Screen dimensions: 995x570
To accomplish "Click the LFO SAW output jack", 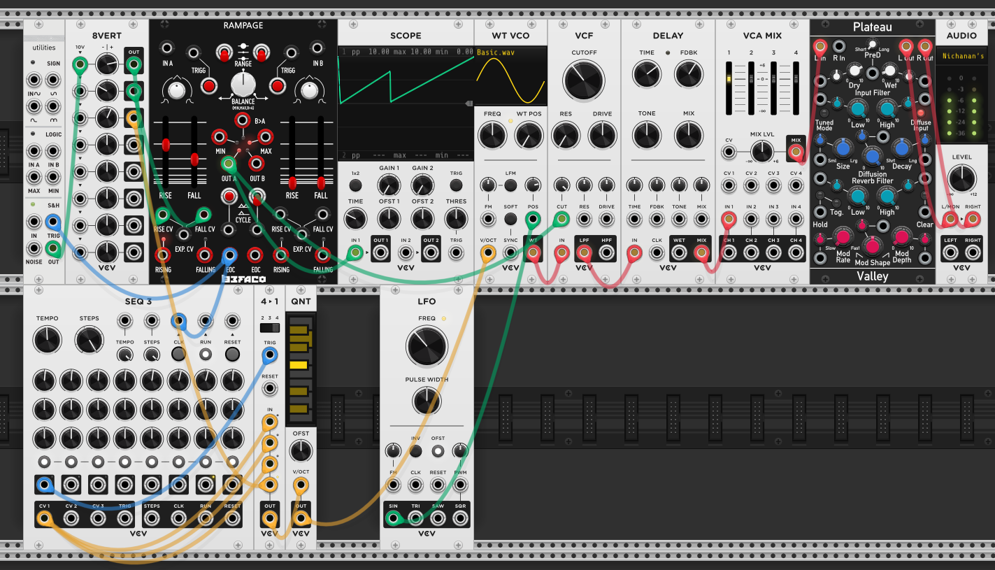I will pos(438,518).
